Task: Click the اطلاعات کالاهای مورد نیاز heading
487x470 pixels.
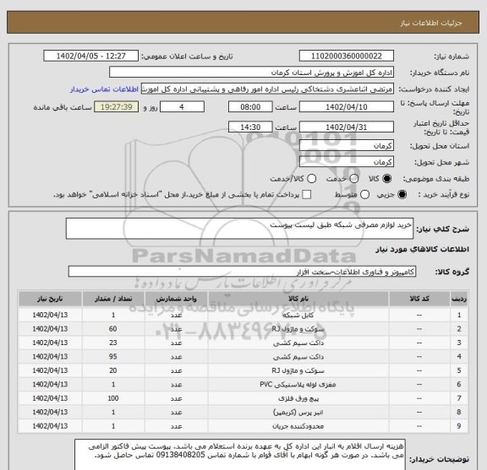Action: 423,249
